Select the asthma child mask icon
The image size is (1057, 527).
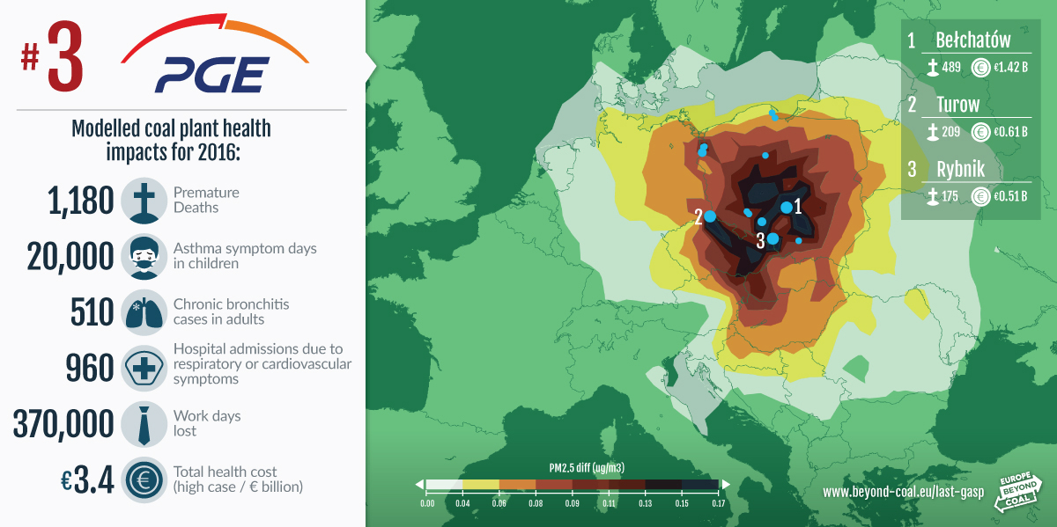pos(144,255)
